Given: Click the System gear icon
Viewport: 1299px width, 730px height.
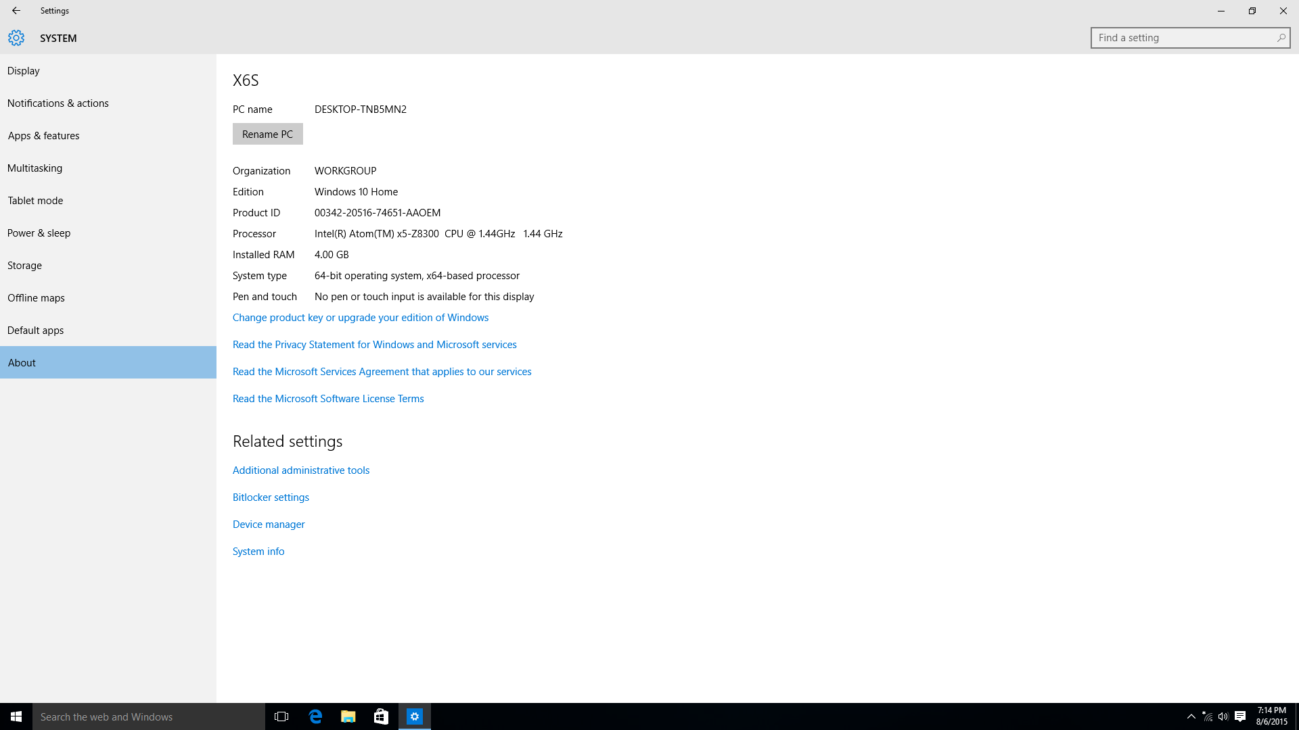Looking at the screenshot, I should tap(16, 38).
